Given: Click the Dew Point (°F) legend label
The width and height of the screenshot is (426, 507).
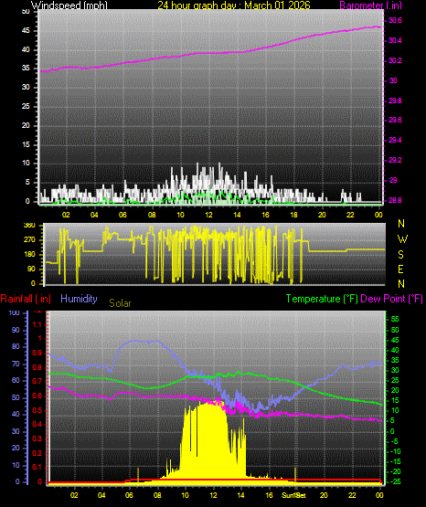Looking at the screenshot, I should point(391,299).
